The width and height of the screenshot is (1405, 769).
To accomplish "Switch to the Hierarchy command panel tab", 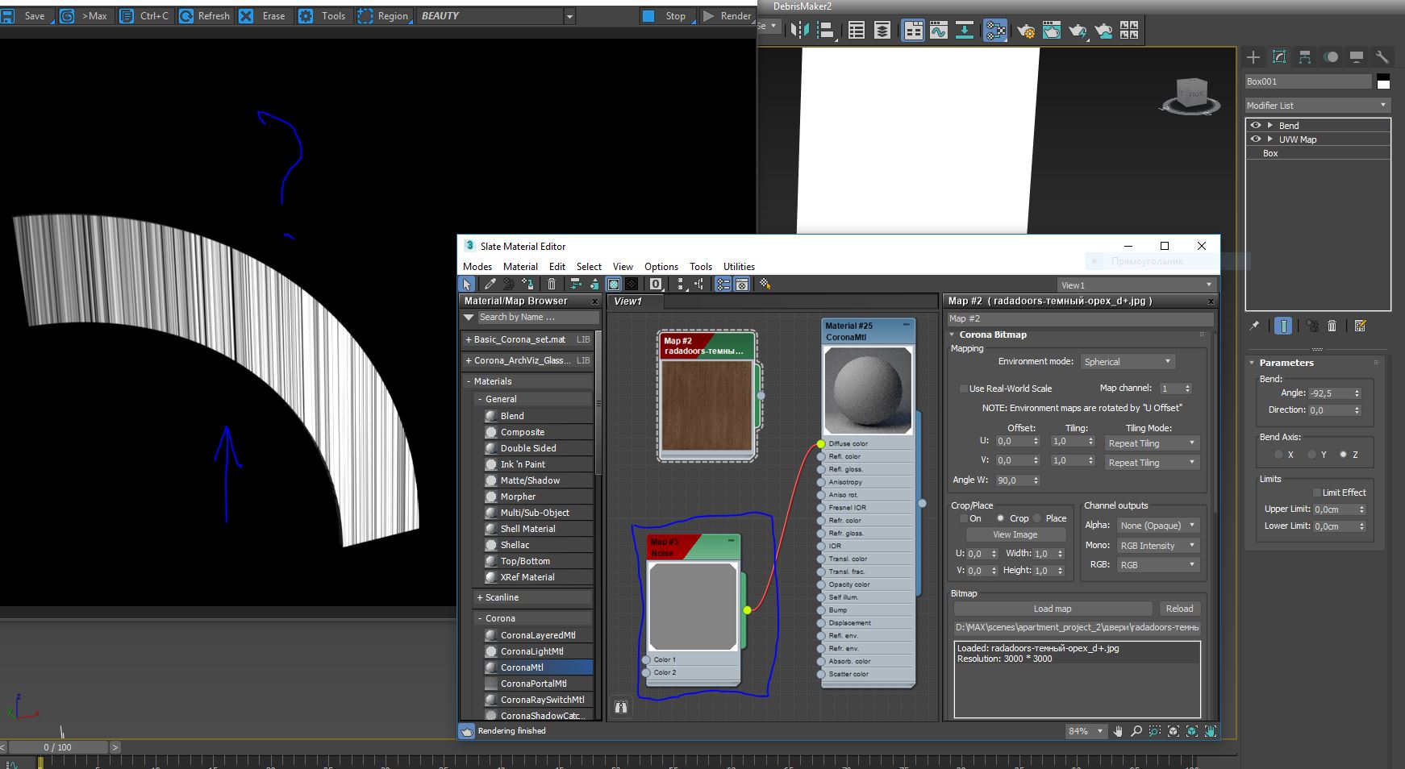I will [1305, 56].
